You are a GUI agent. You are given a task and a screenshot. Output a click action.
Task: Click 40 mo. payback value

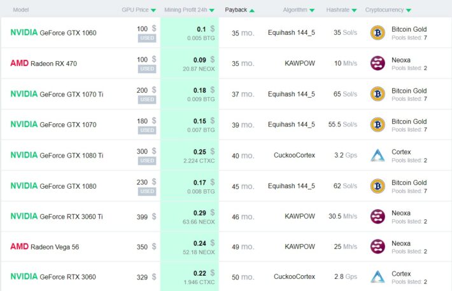[x=243, y=156]
